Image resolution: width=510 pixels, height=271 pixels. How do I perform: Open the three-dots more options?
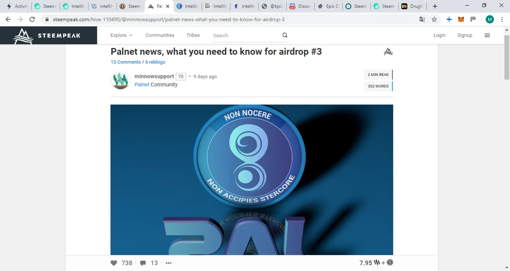coord(168,263)
